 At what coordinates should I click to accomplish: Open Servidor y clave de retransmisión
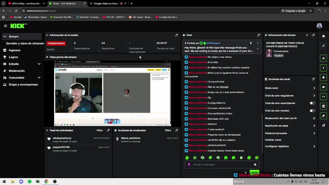tap(25, 43)
